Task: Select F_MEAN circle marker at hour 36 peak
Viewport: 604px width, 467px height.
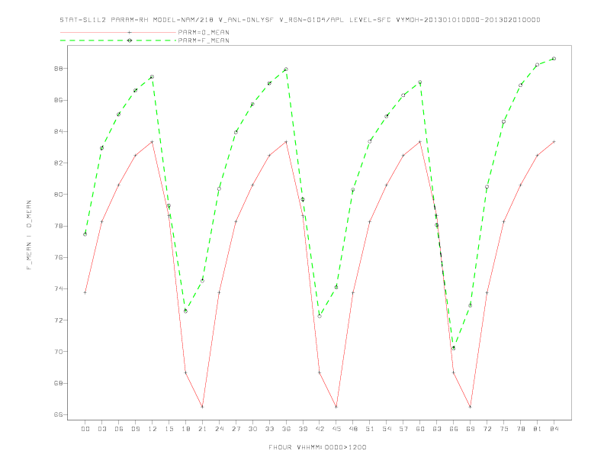Action: [x=286, y=69]
